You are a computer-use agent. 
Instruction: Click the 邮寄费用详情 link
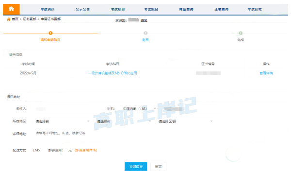(86, 150)
